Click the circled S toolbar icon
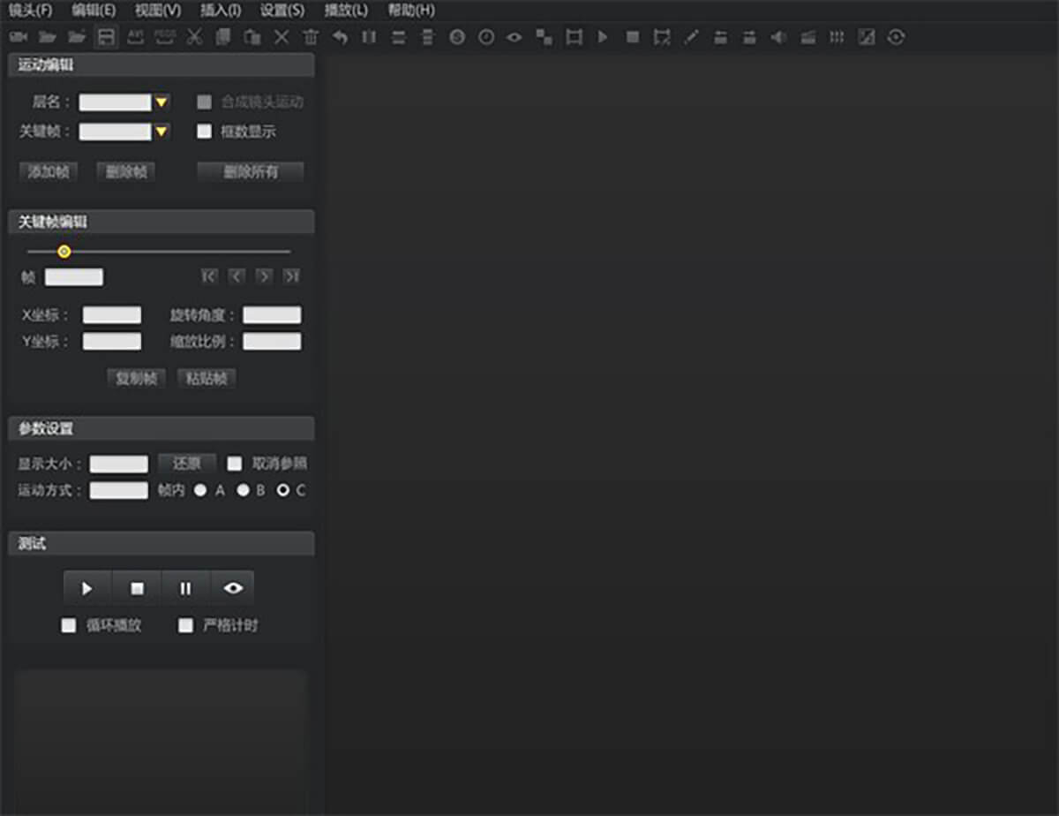The height and width of the screenshot is (816, 1059). 457,37
